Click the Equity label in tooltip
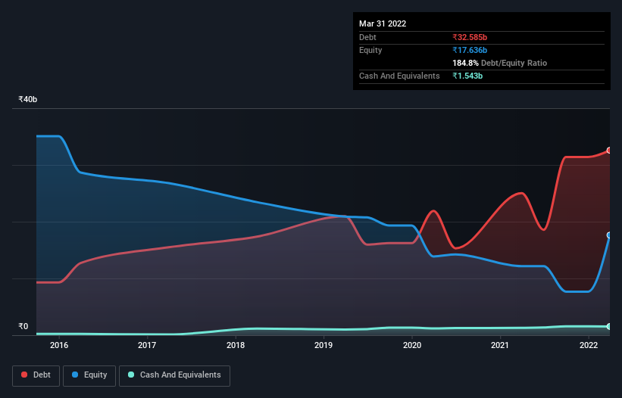 [370, 50]
